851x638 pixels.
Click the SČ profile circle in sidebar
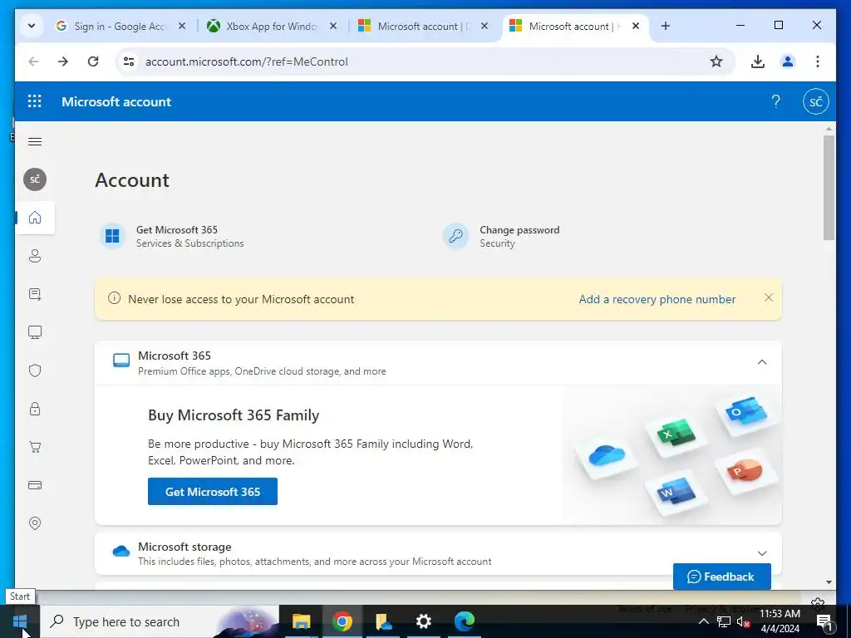coord(35,179)
